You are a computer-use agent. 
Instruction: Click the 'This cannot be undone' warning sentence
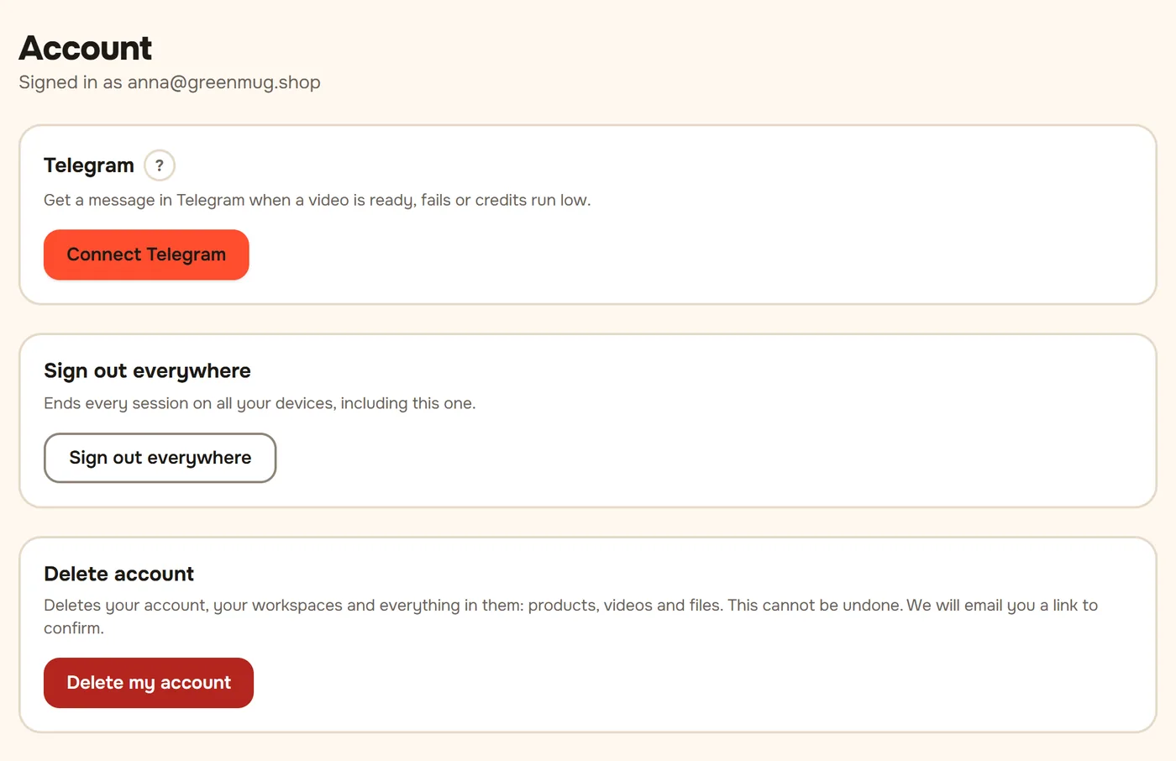tap(815, 605)
